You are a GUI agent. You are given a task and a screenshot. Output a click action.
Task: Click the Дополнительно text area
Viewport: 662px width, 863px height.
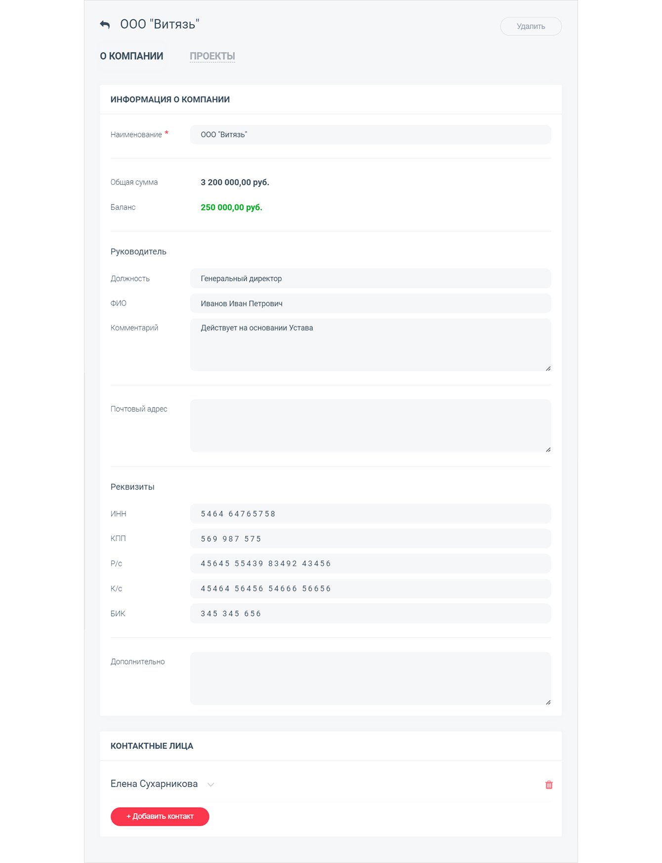(x=370, y=678)
